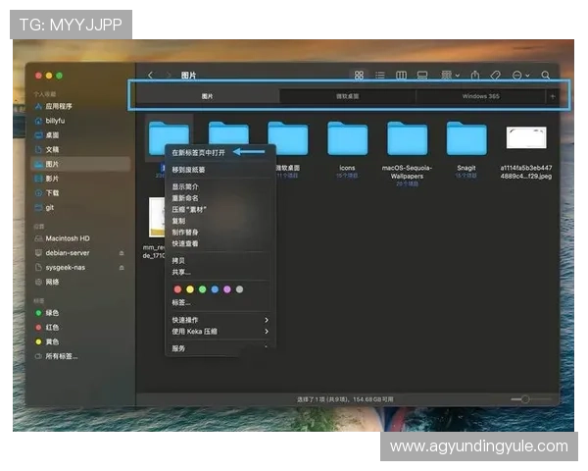Go back with the toolbar arrow
The width and height of the screenshot is (588, 471).
point(150,75)
